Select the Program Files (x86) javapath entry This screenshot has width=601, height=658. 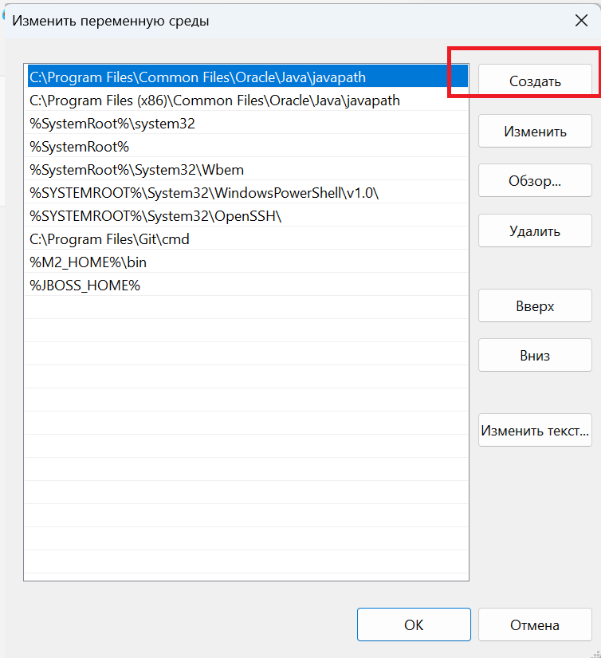point(214,100)
